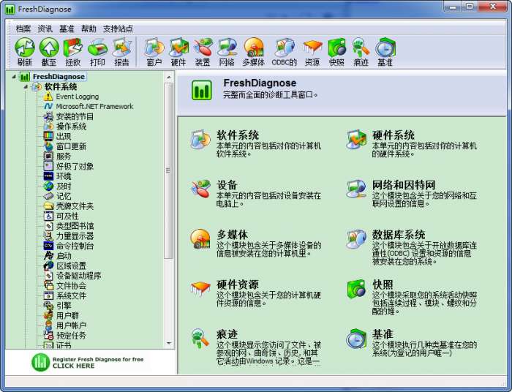
Task: Select Event Logging in the tree
Action: point(78,97)
